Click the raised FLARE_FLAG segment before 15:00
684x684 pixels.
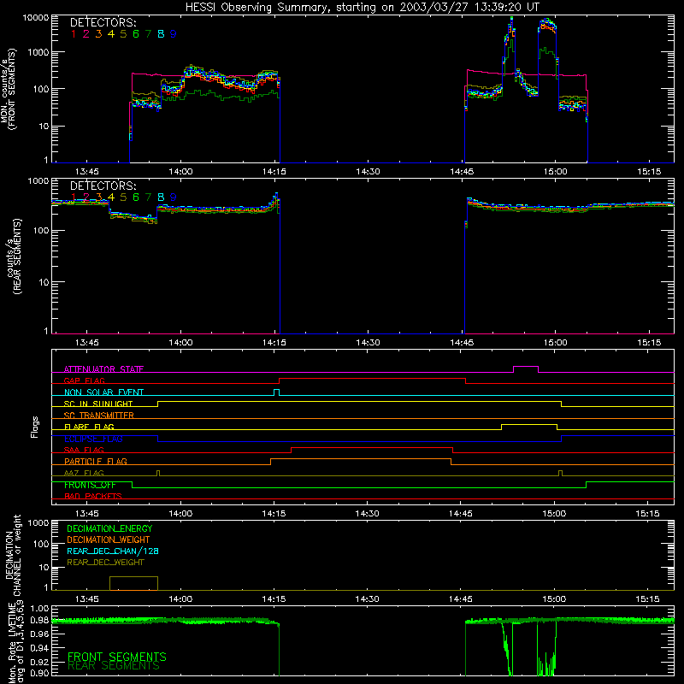coord(529,425)
